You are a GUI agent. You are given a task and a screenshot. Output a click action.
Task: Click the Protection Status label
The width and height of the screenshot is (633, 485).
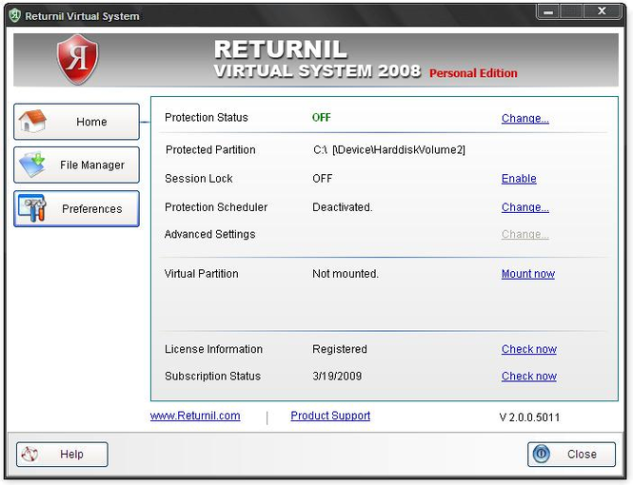(207, 118)
